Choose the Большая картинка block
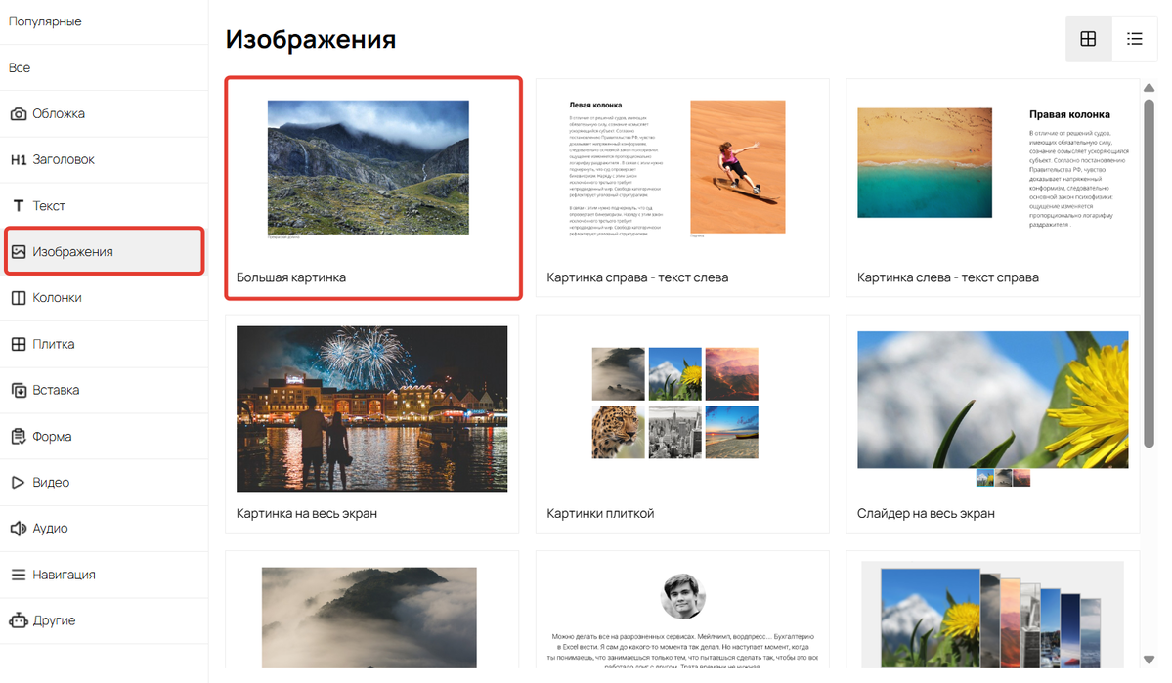The width and height of the screenshot is (1172, 683). tap(373, 188)
